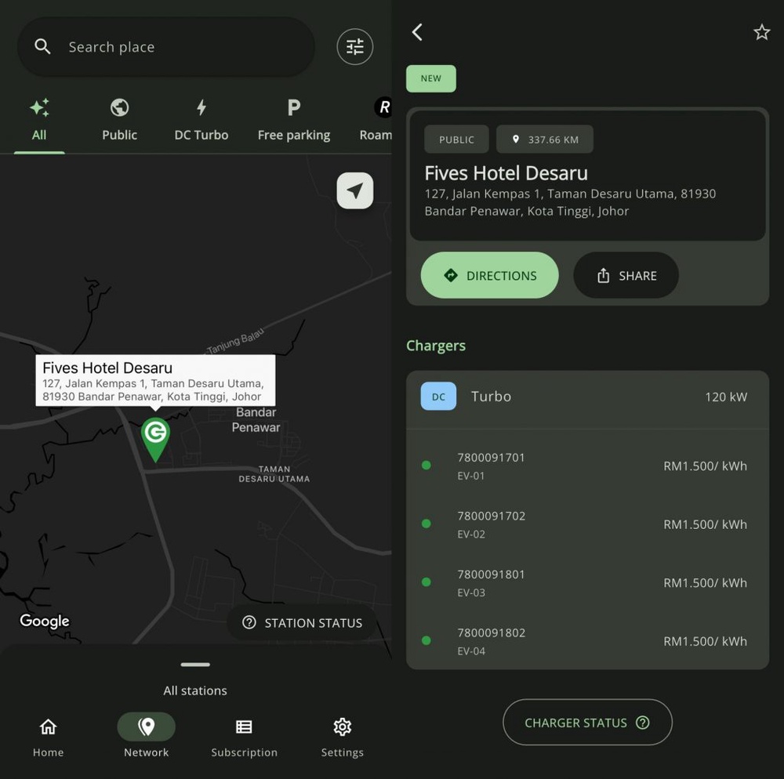784x779 pixels.
Task: Open the Home tab in bottom navigation
Action: pos(48,737)
